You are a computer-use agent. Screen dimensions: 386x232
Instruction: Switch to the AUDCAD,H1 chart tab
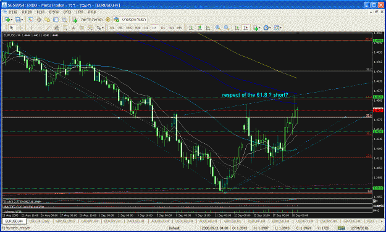click(x=208, y=221)
